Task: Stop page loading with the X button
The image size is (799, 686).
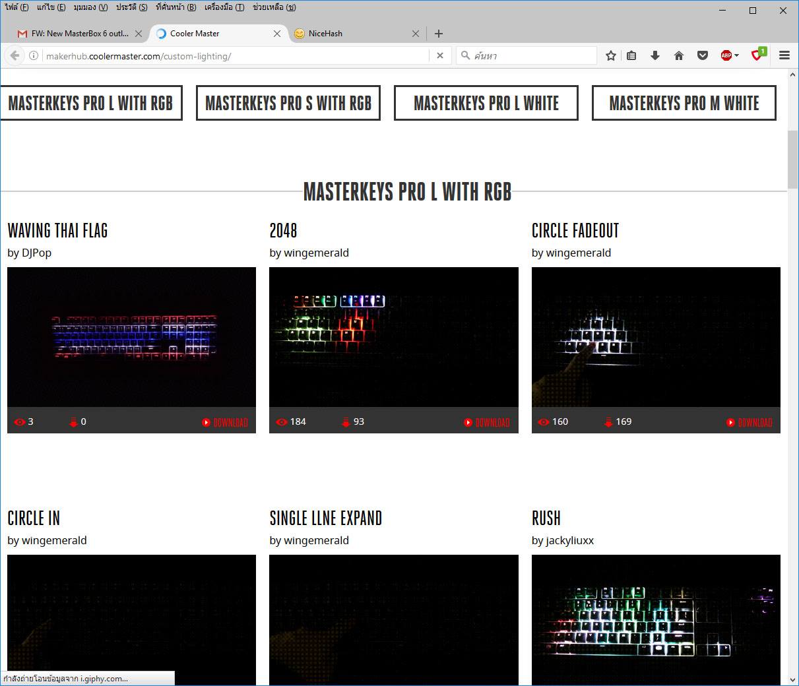Action: point(440,56)
